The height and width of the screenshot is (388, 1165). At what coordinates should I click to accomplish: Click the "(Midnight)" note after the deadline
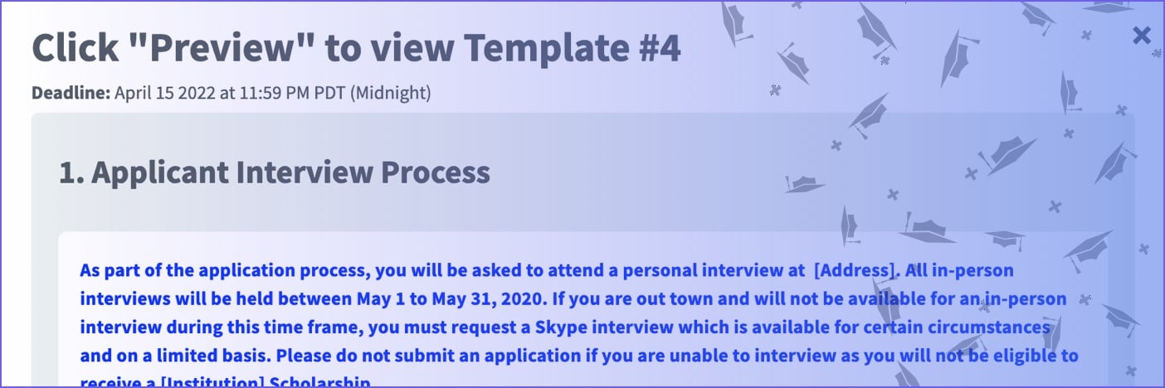tap(391, 93)
